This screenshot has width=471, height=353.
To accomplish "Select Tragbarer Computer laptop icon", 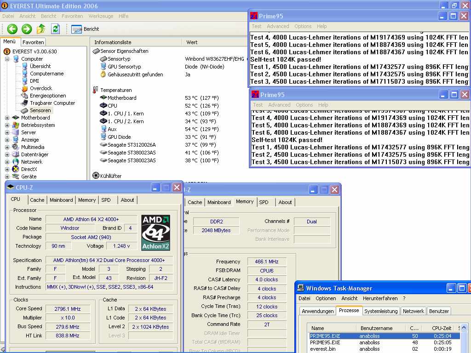I will tap(25, 103).
